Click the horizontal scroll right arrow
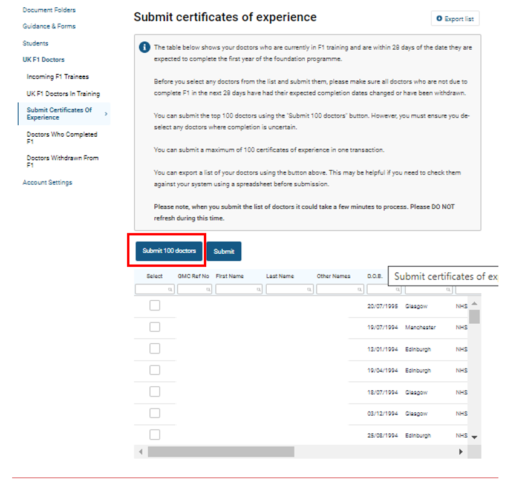The width and height of the screenshot is (522, 486). pos(461,452)
